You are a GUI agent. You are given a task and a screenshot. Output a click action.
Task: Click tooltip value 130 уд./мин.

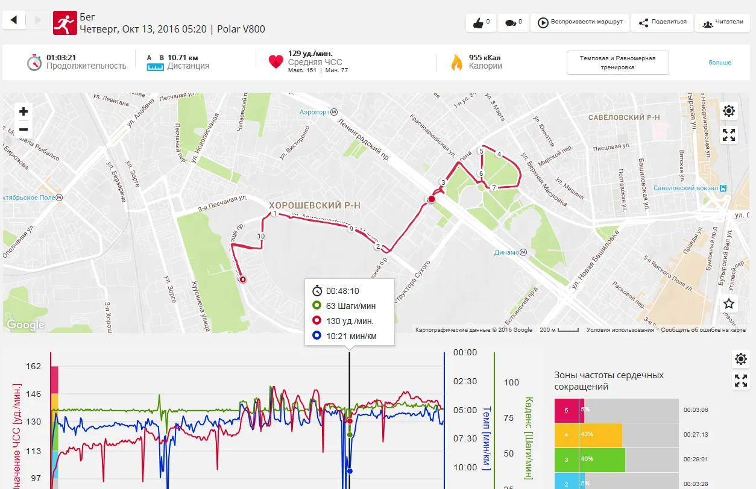(350, 321)
